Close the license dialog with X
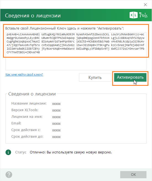Screen dimensions: 152x181 point(145,5)
